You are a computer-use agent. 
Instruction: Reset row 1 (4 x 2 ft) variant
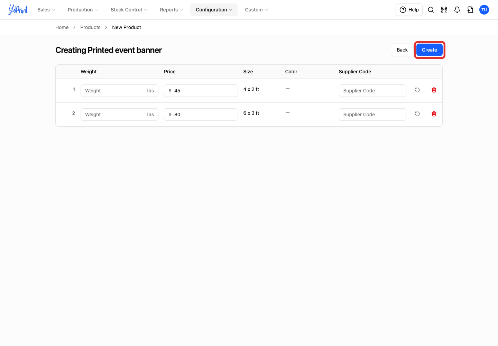pos(417,90)
